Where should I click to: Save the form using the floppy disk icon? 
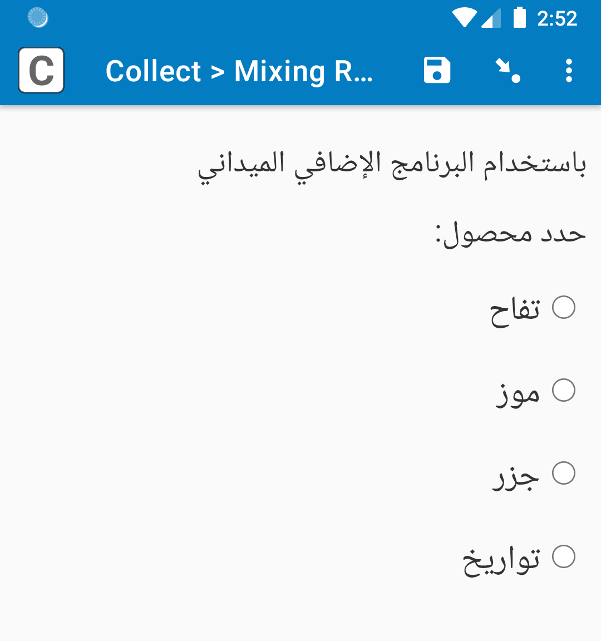tap(437, 70)
